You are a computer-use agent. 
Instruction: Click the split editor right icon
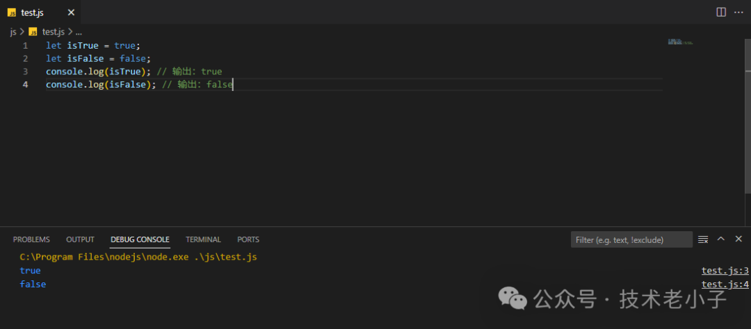point(721,12)
